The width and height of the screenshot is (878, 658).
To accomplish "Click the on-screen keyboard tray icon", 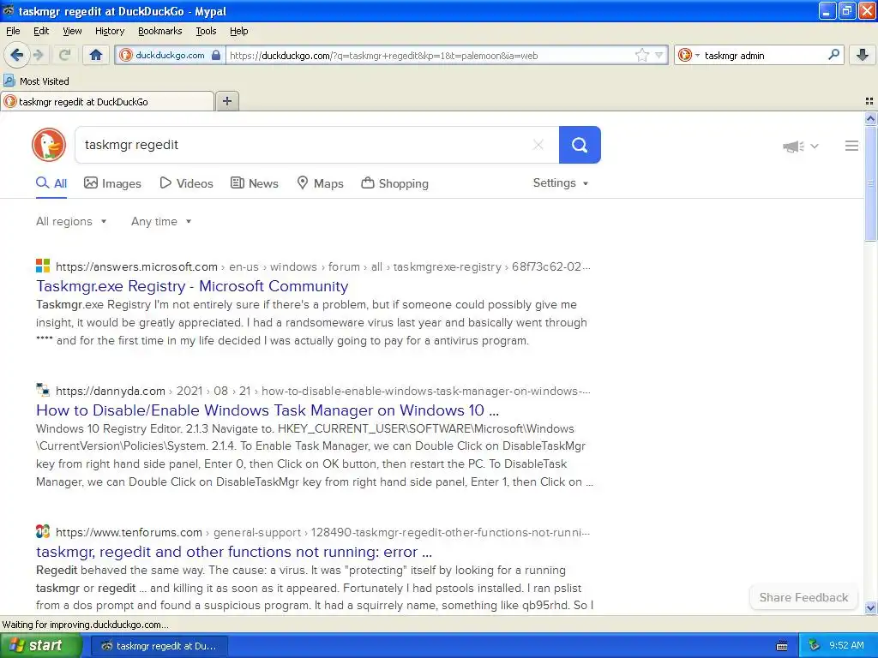I will click(x=782, y=646).
